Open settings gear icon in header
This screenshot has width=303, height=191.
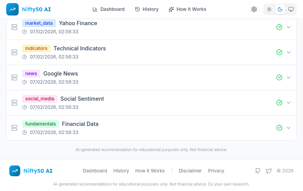pos(254,9)
